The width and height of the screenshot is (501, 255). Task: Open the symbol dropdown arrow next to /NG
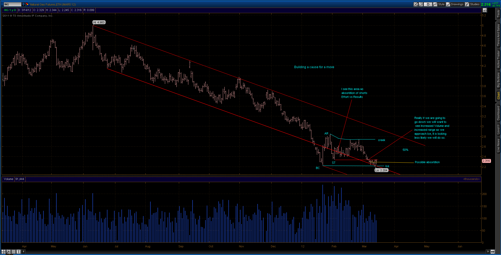[23, 4]
